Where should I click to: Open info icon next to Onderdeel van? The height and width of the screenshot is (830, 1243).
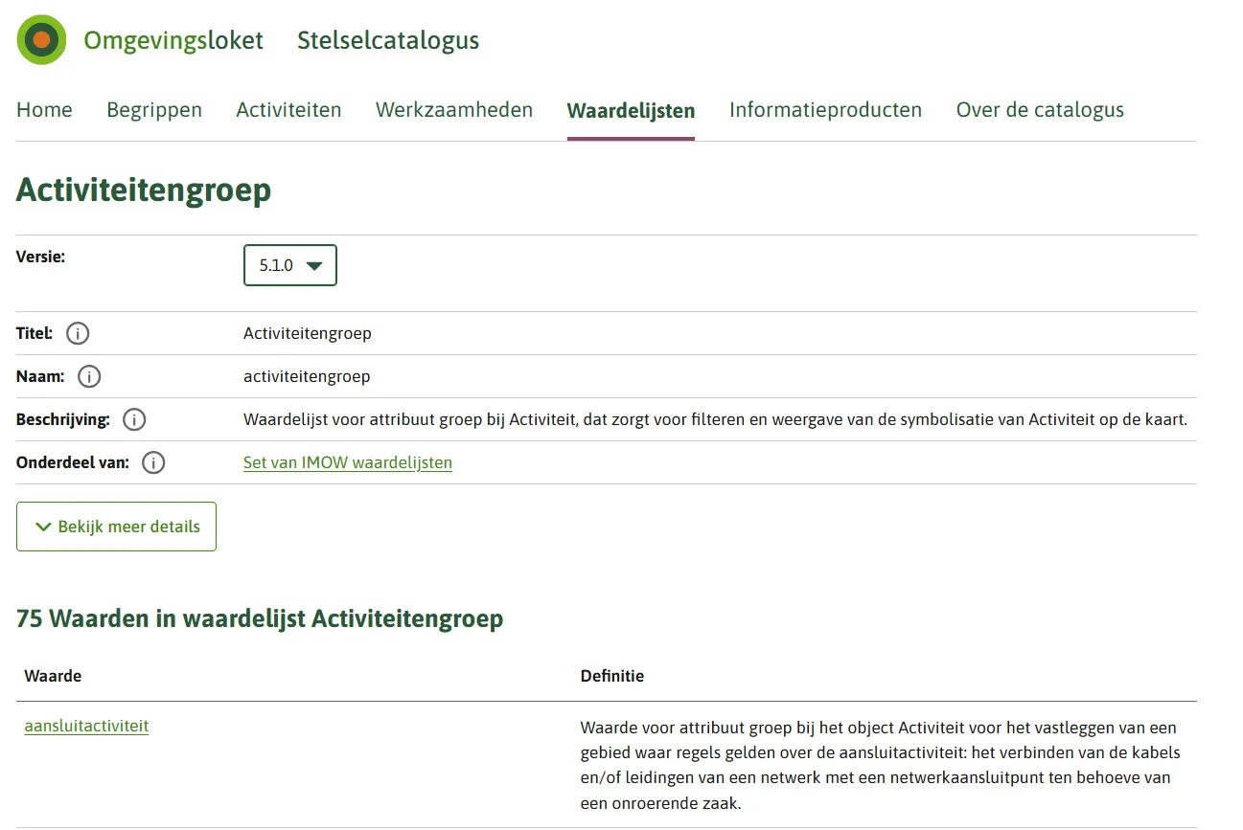(x=153, y=462)
